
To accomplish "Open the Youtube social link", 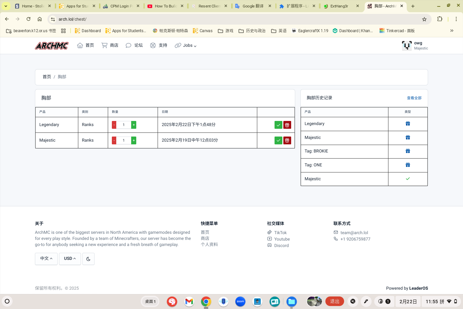I will [278, 239].
